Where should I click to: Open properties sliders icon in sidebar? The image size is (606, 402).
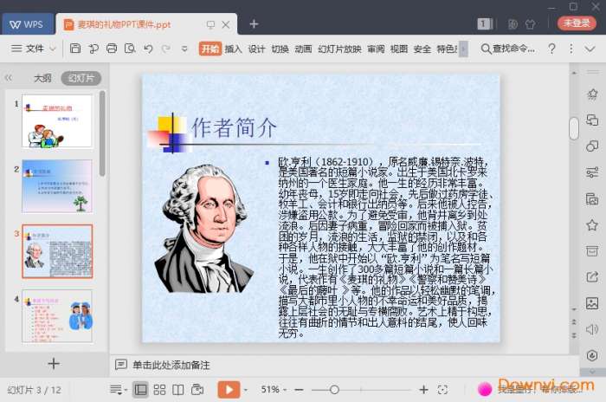click(x=592, y=172)
